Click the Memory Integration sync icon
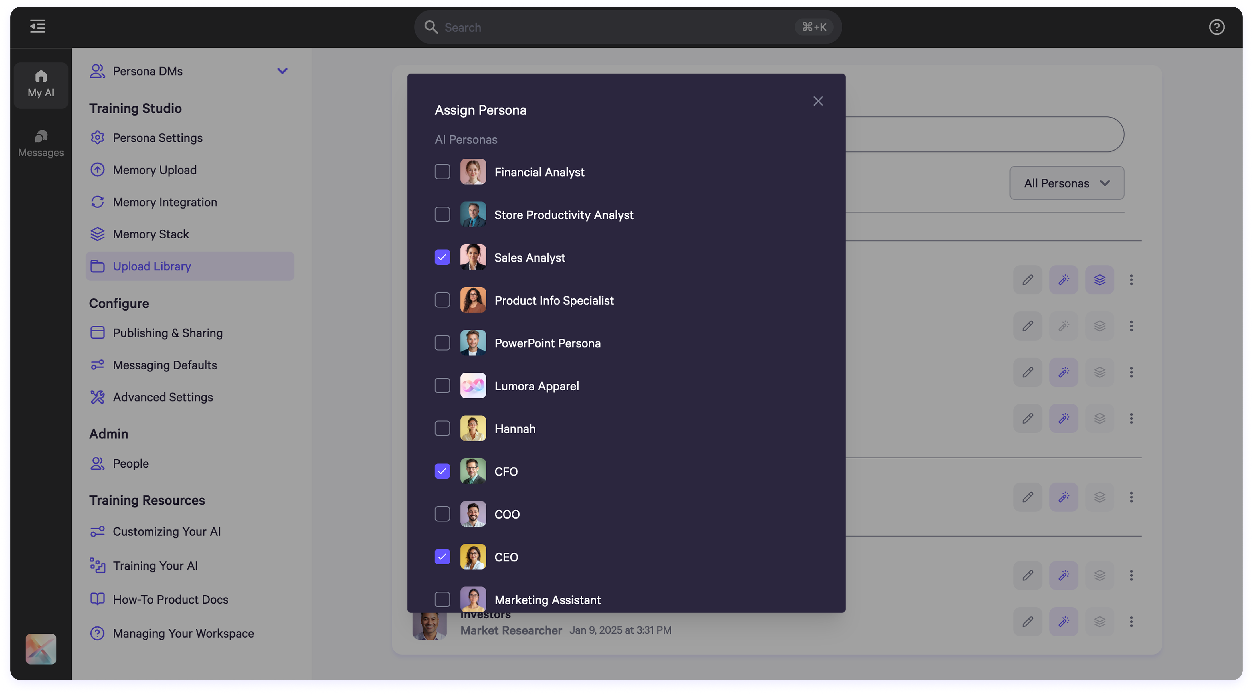Screen dimensions: 1253x694 tap(98, 202)
